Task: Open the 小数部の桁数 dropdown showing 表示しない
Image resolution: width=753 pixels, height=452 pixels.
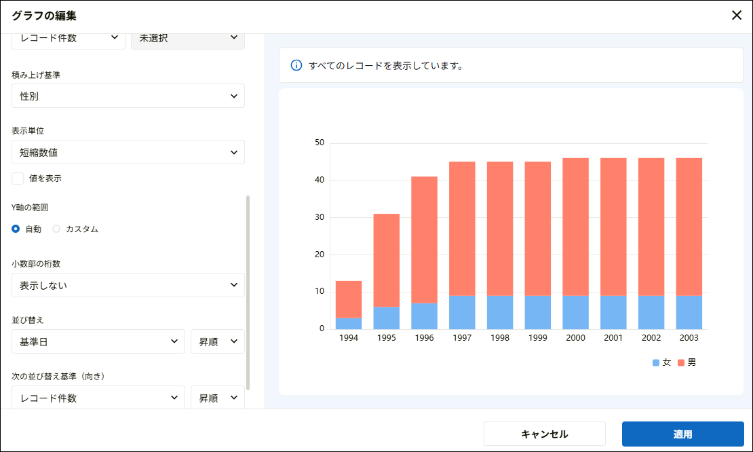Action: pyautogui.click(x=128, y=285)
